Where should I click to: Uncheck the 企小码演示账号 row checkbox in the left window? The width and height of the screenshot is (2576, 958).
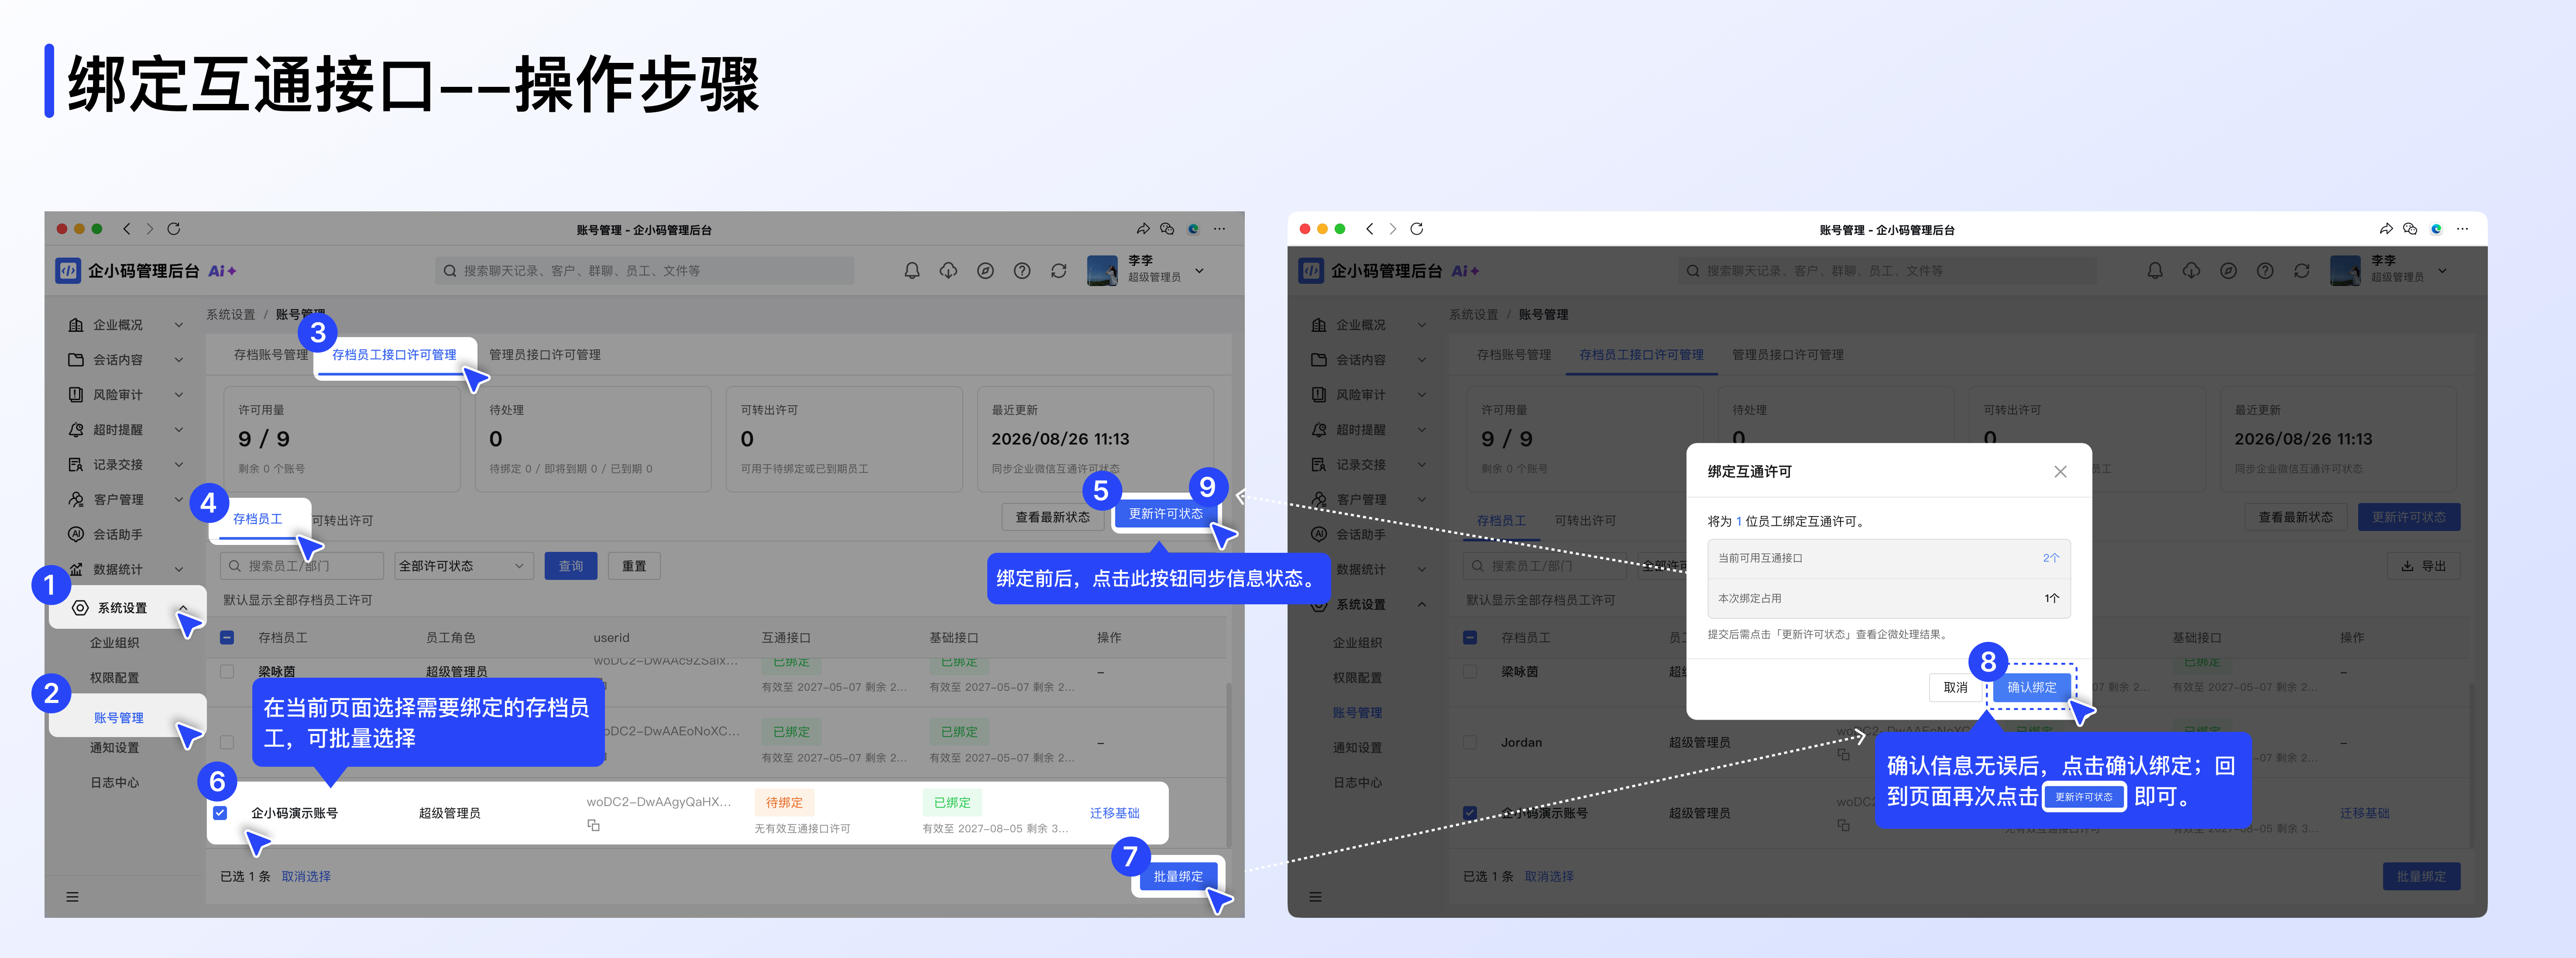[220, 813]
